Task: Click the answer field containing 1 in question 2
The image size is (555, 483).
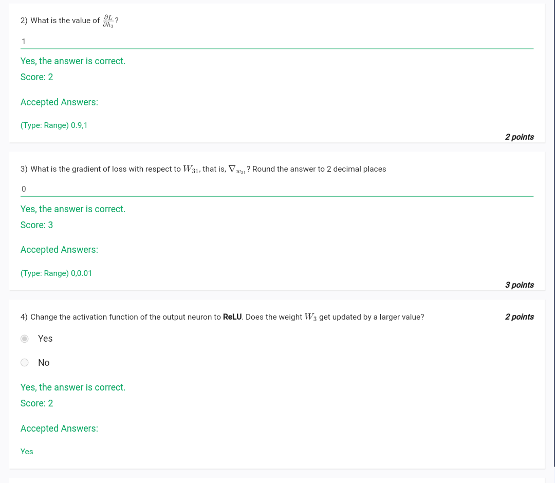Action: 277,42
